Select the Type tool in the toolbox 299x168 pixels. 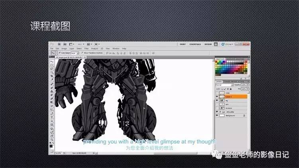pos(52,117)
